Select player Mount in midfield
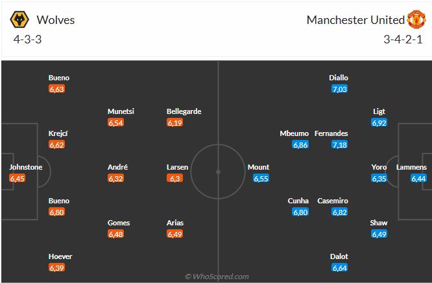 [258, 167]
